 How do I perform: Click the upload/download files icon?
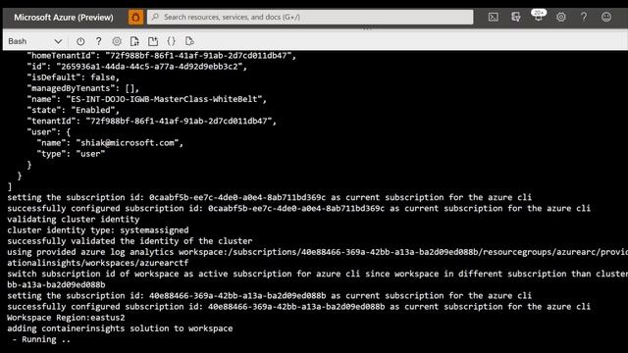134,41
